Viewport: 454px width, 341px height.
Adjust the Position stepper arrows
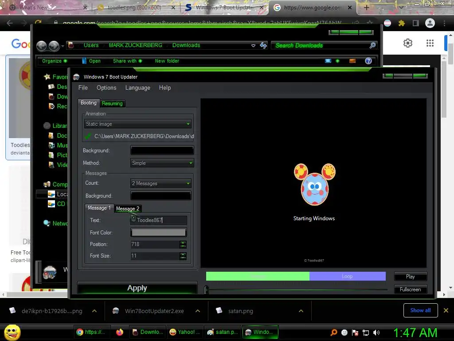click(x=183, y=245)
